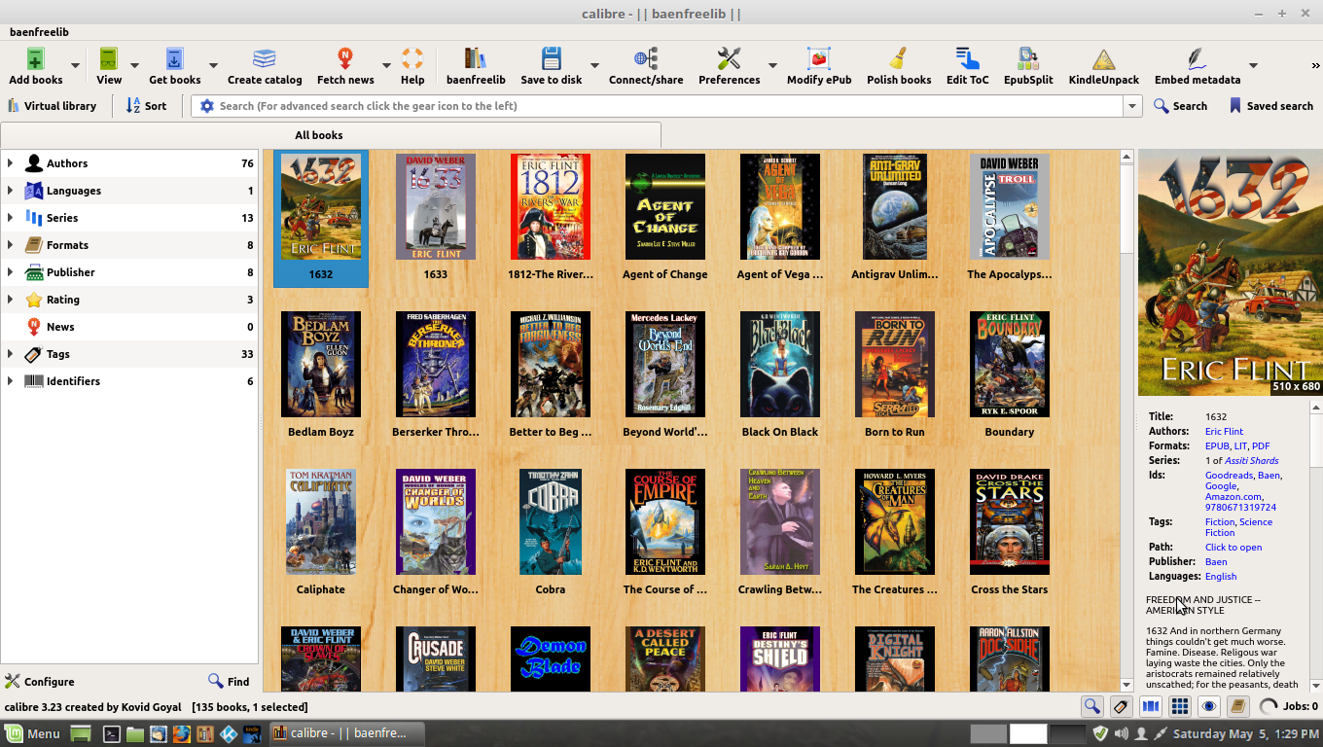Expand the Languages tree node
Screen dimensions: 1323x747
pos(11,191)
